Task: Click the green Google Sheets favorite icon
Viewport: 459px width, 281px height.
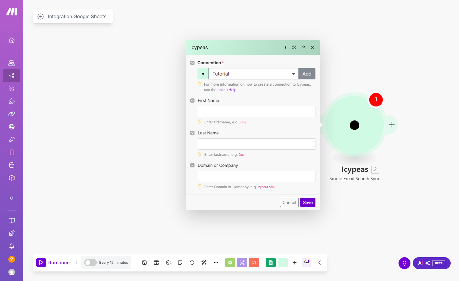Action: click(271, 263)
